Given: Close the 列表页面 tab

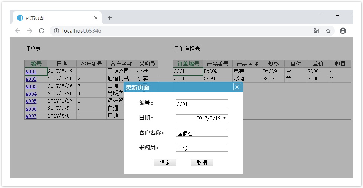Looking at the screenshot, I should point(96,18).
